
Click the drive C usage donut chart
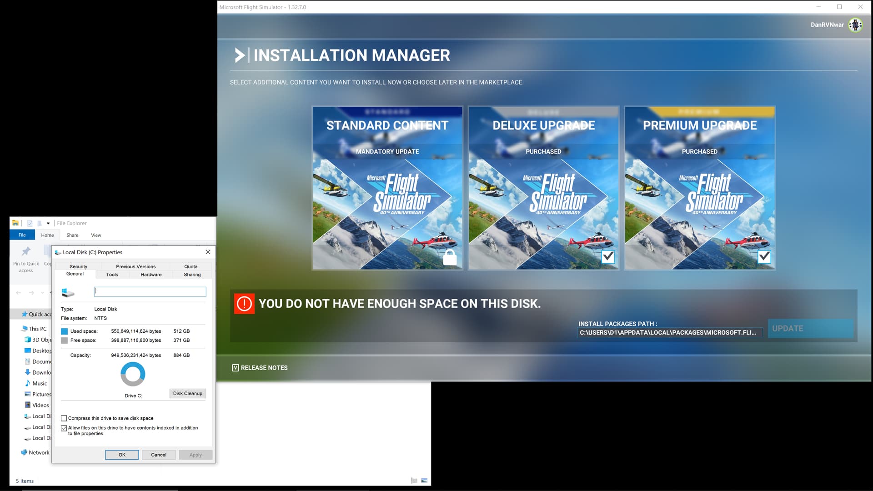pyautogui.click(x=133, y=374)
